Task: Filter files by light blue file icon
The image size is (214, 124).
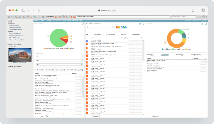Action: pos(126,27)
